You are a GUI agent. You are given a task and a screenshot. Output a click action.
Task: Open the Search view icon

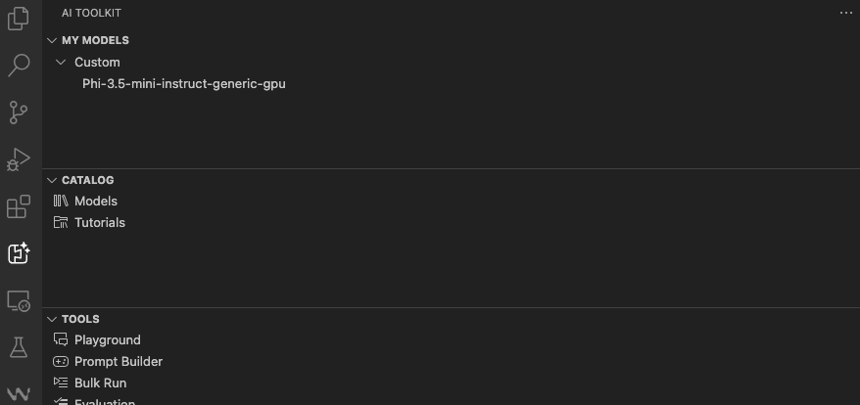18,66
